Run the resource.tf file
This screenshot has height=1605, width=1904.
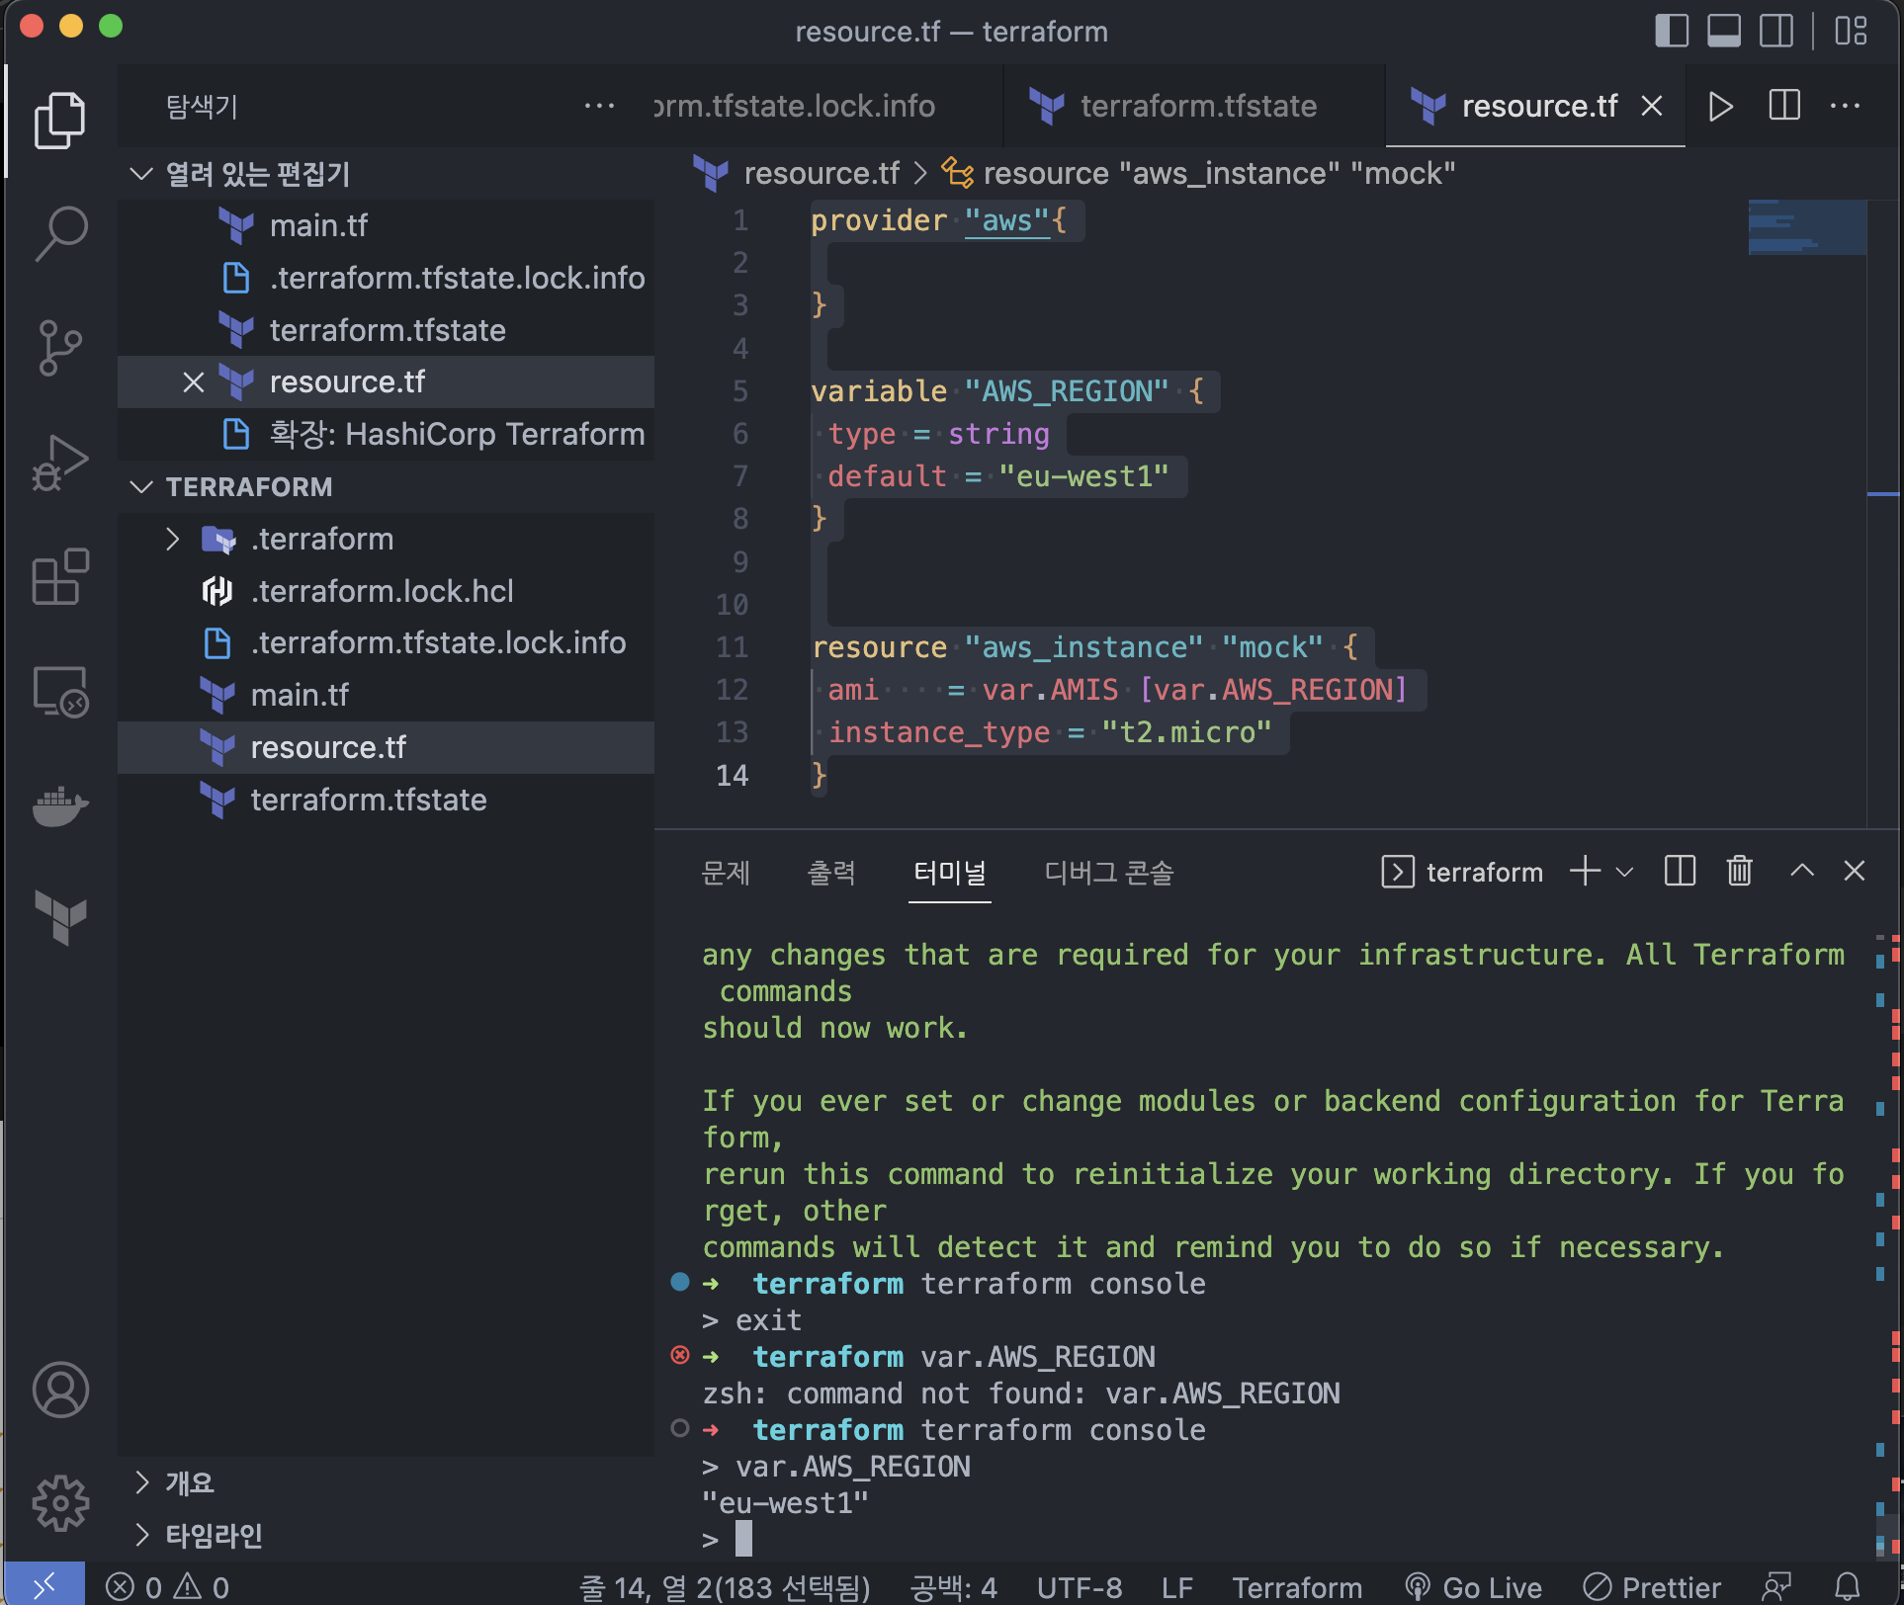coord(1720,106)
